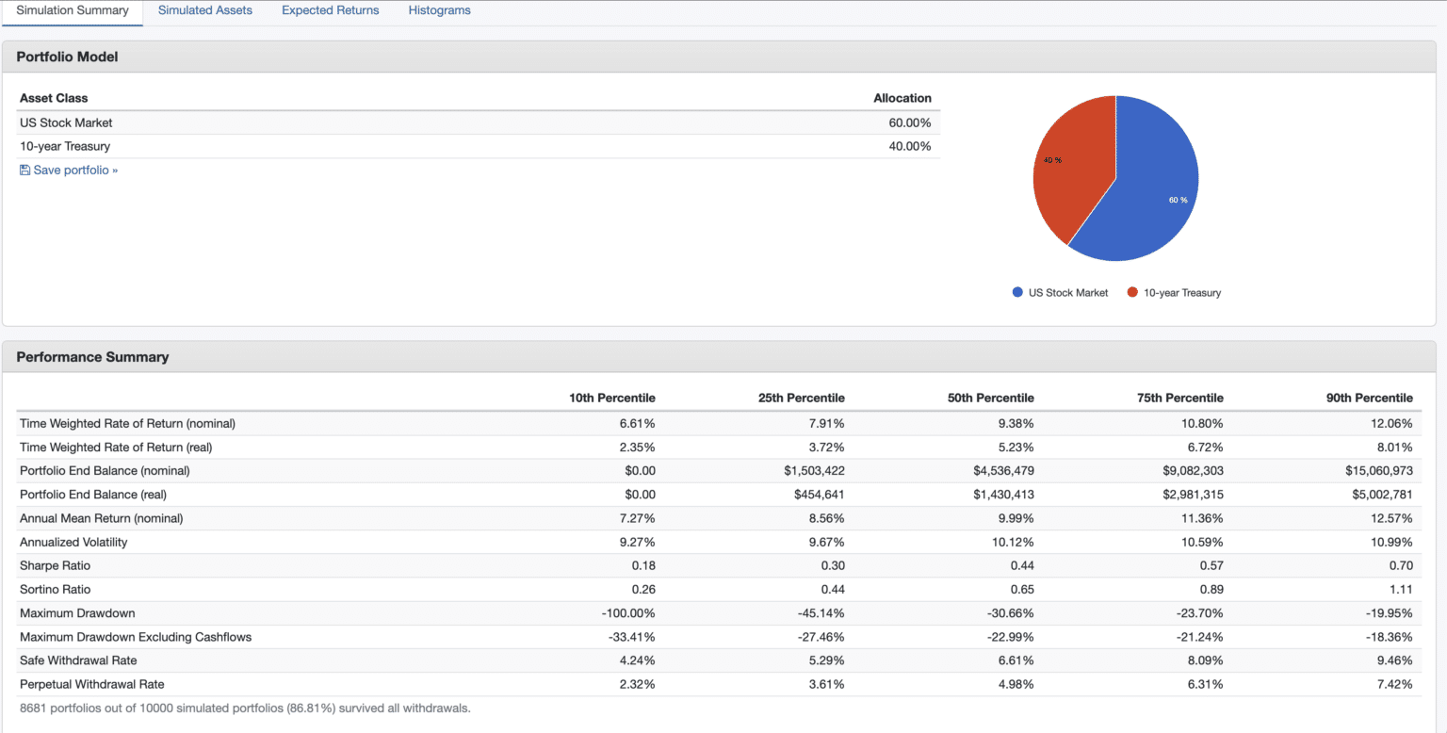Click the blue US Stock Market legend dot

tap(1017, 293)
